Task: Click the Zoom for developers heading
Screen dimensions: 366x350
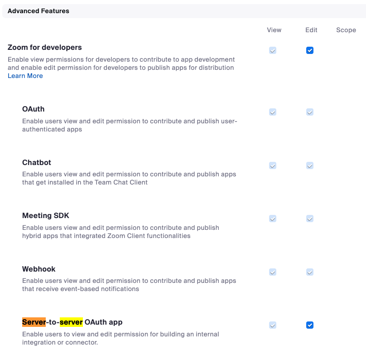Action: point(45,47)
